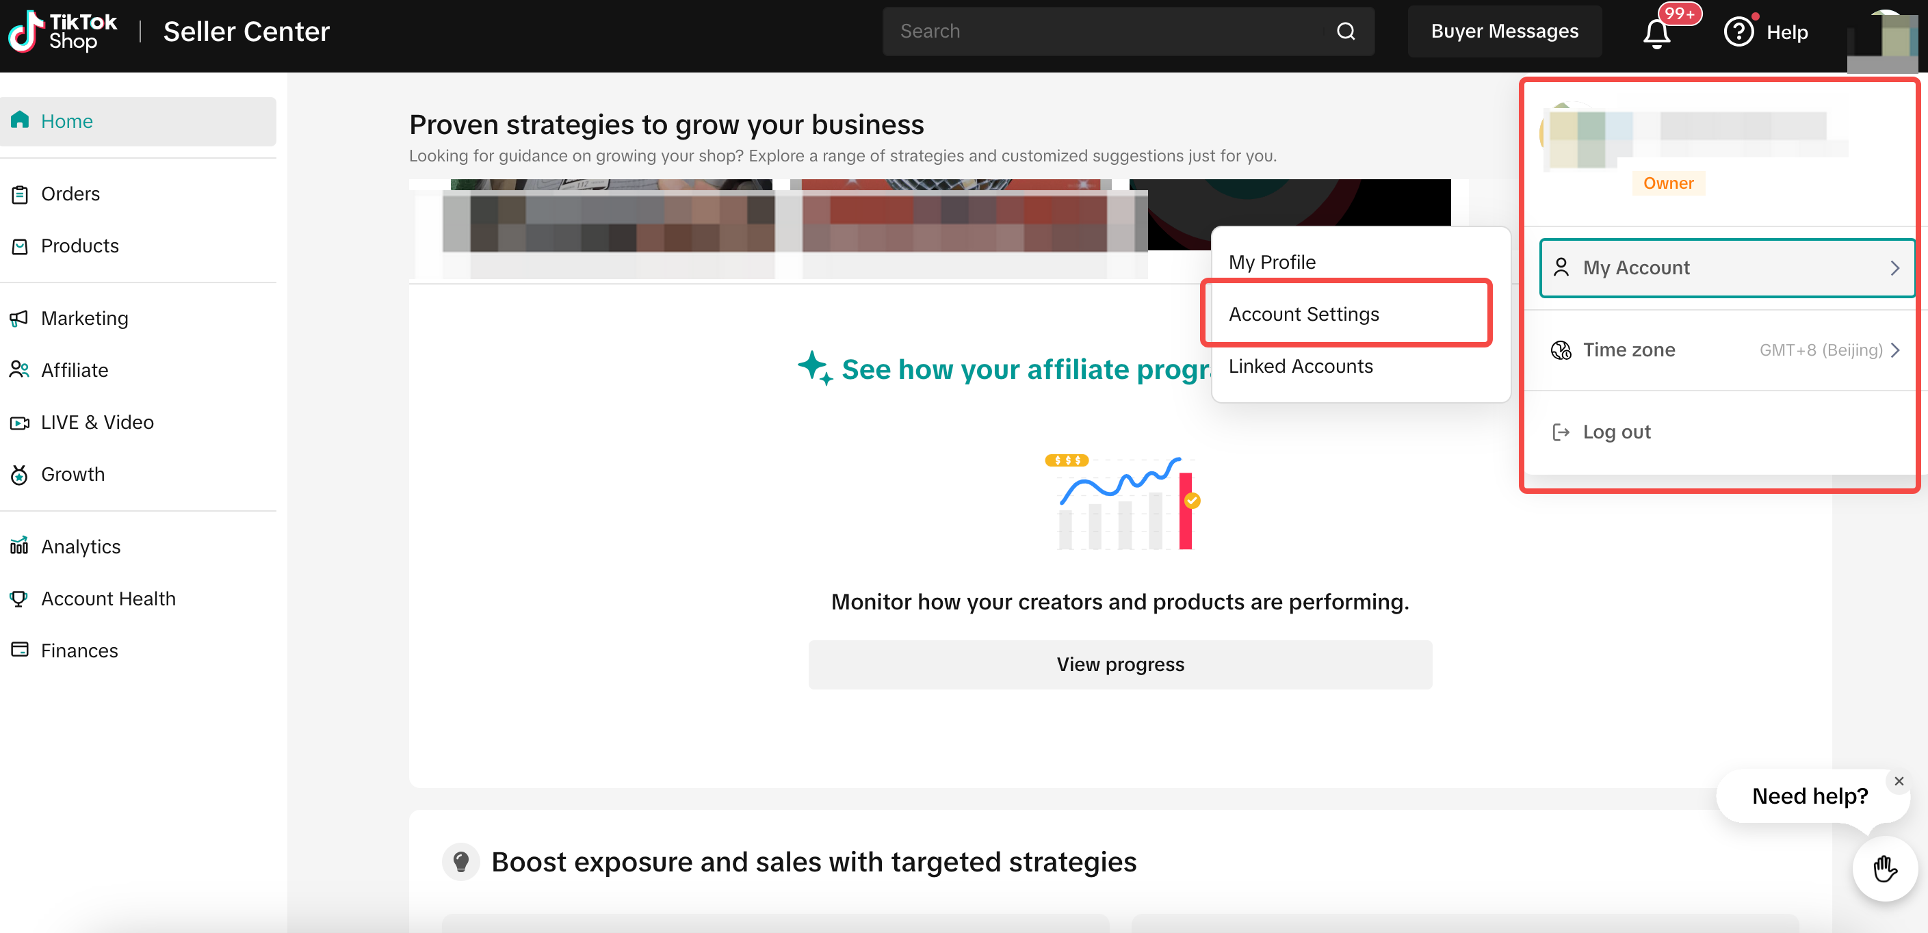Click Log out
Image resolution: width=1928 pixels, height=933 pixels.
coord(1616,432)
